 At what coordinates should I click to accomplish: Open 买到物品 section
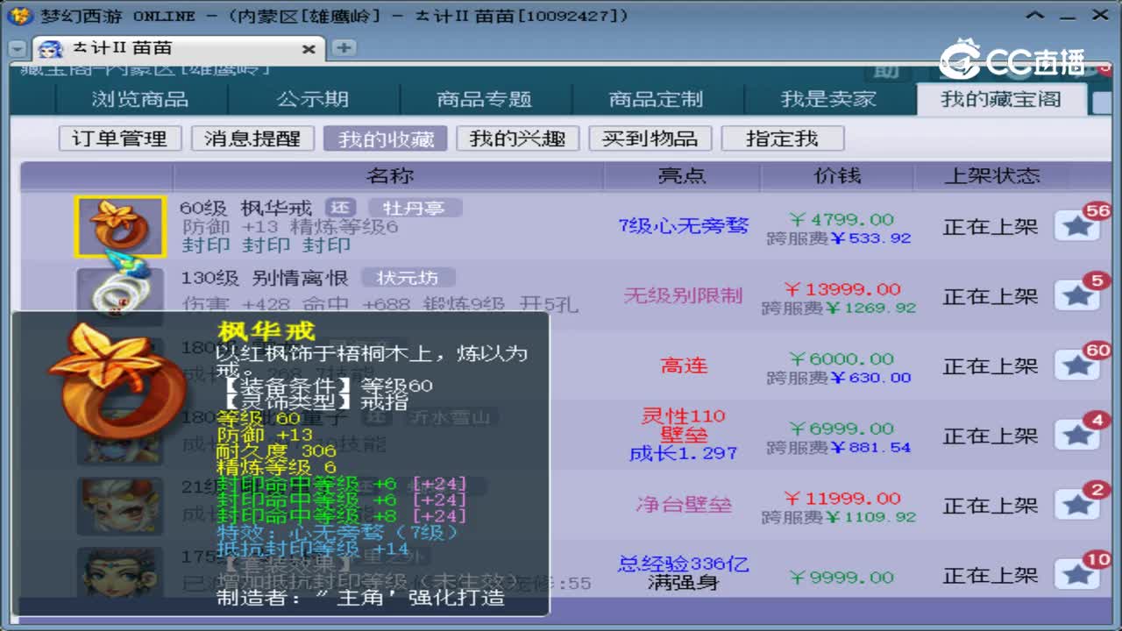click(x=650, y=137)
